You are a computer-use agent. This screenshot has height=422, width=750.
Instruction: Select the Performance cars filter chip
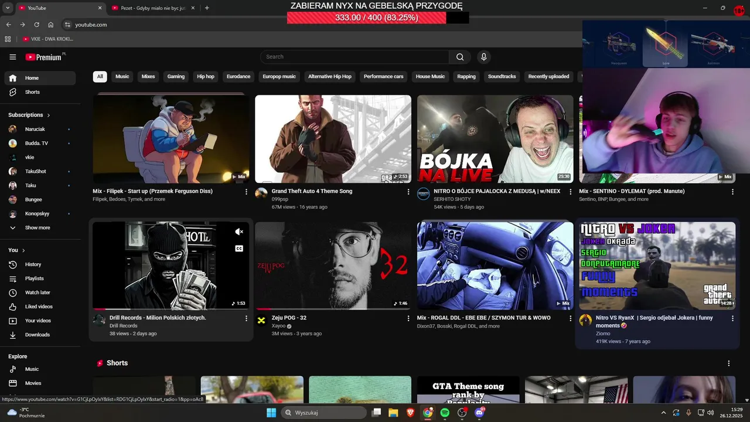click(x=383, y=77)
